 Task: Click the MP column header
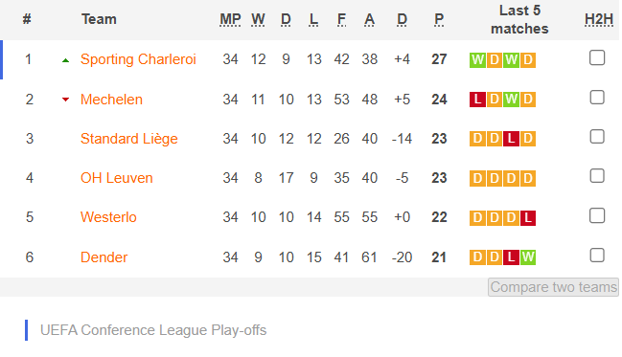[x=230, y=19]
